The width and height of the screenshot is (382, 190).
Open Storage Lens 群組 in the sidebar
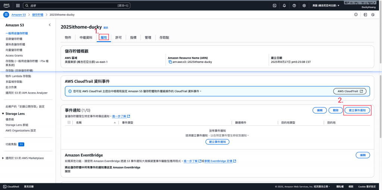click(17, 125)
